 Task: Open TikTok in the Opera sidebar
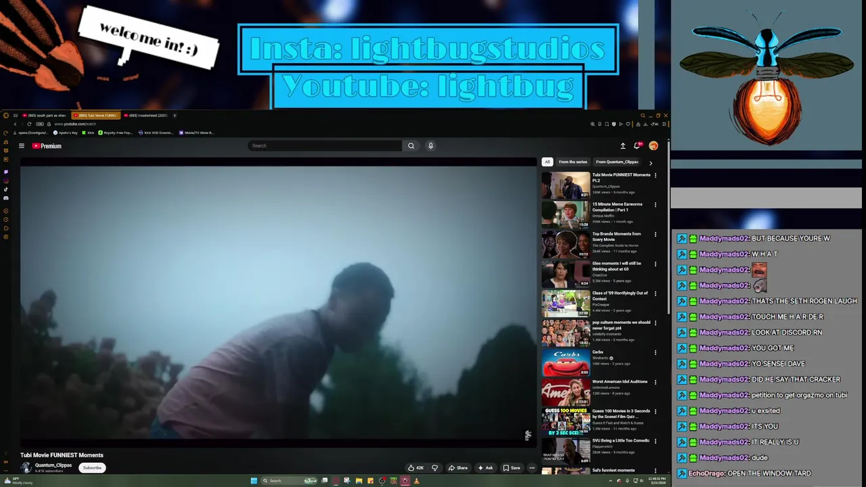[x=6, y=189]
